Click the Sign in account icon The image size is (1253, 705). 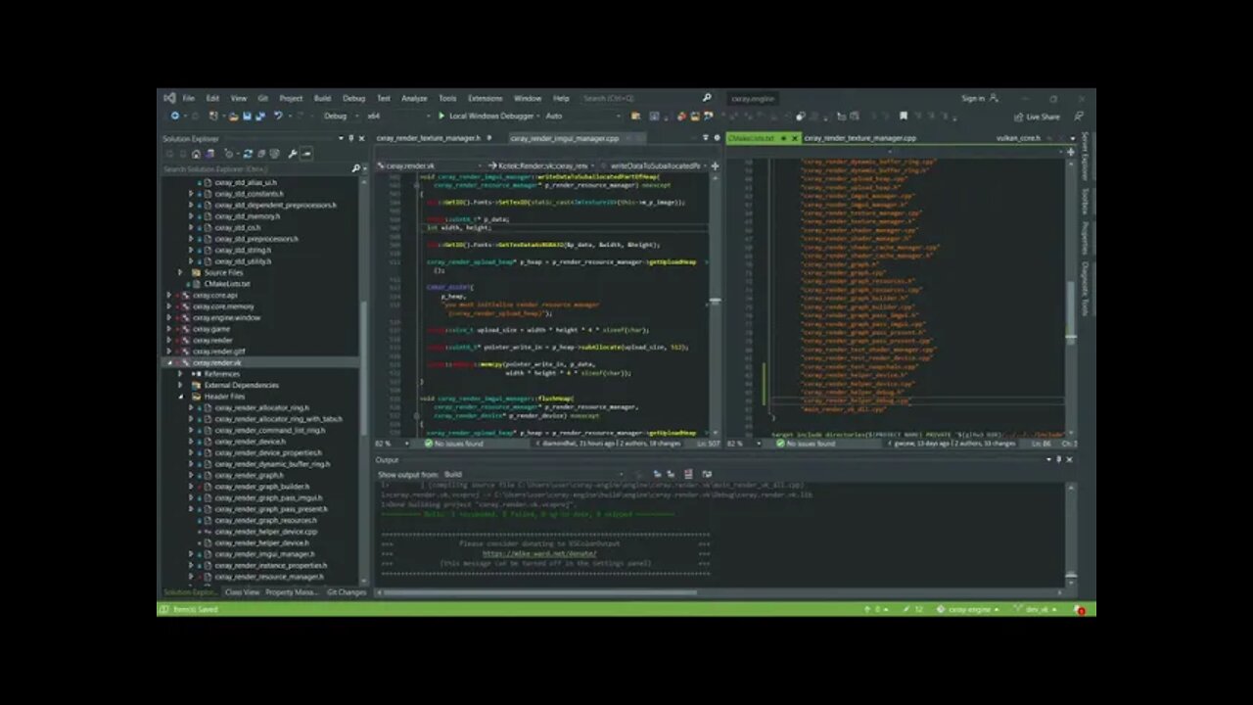994,98
